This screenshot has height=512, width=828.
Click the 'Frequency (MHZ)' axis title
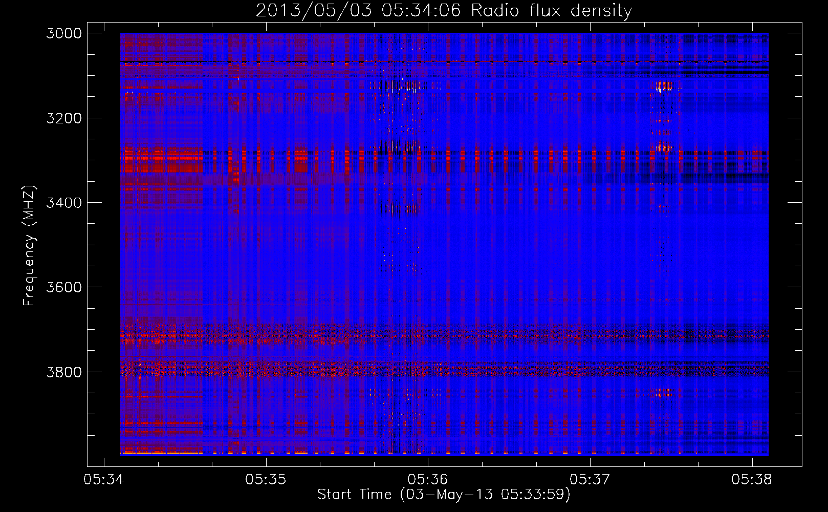click(x=30, y=246)
